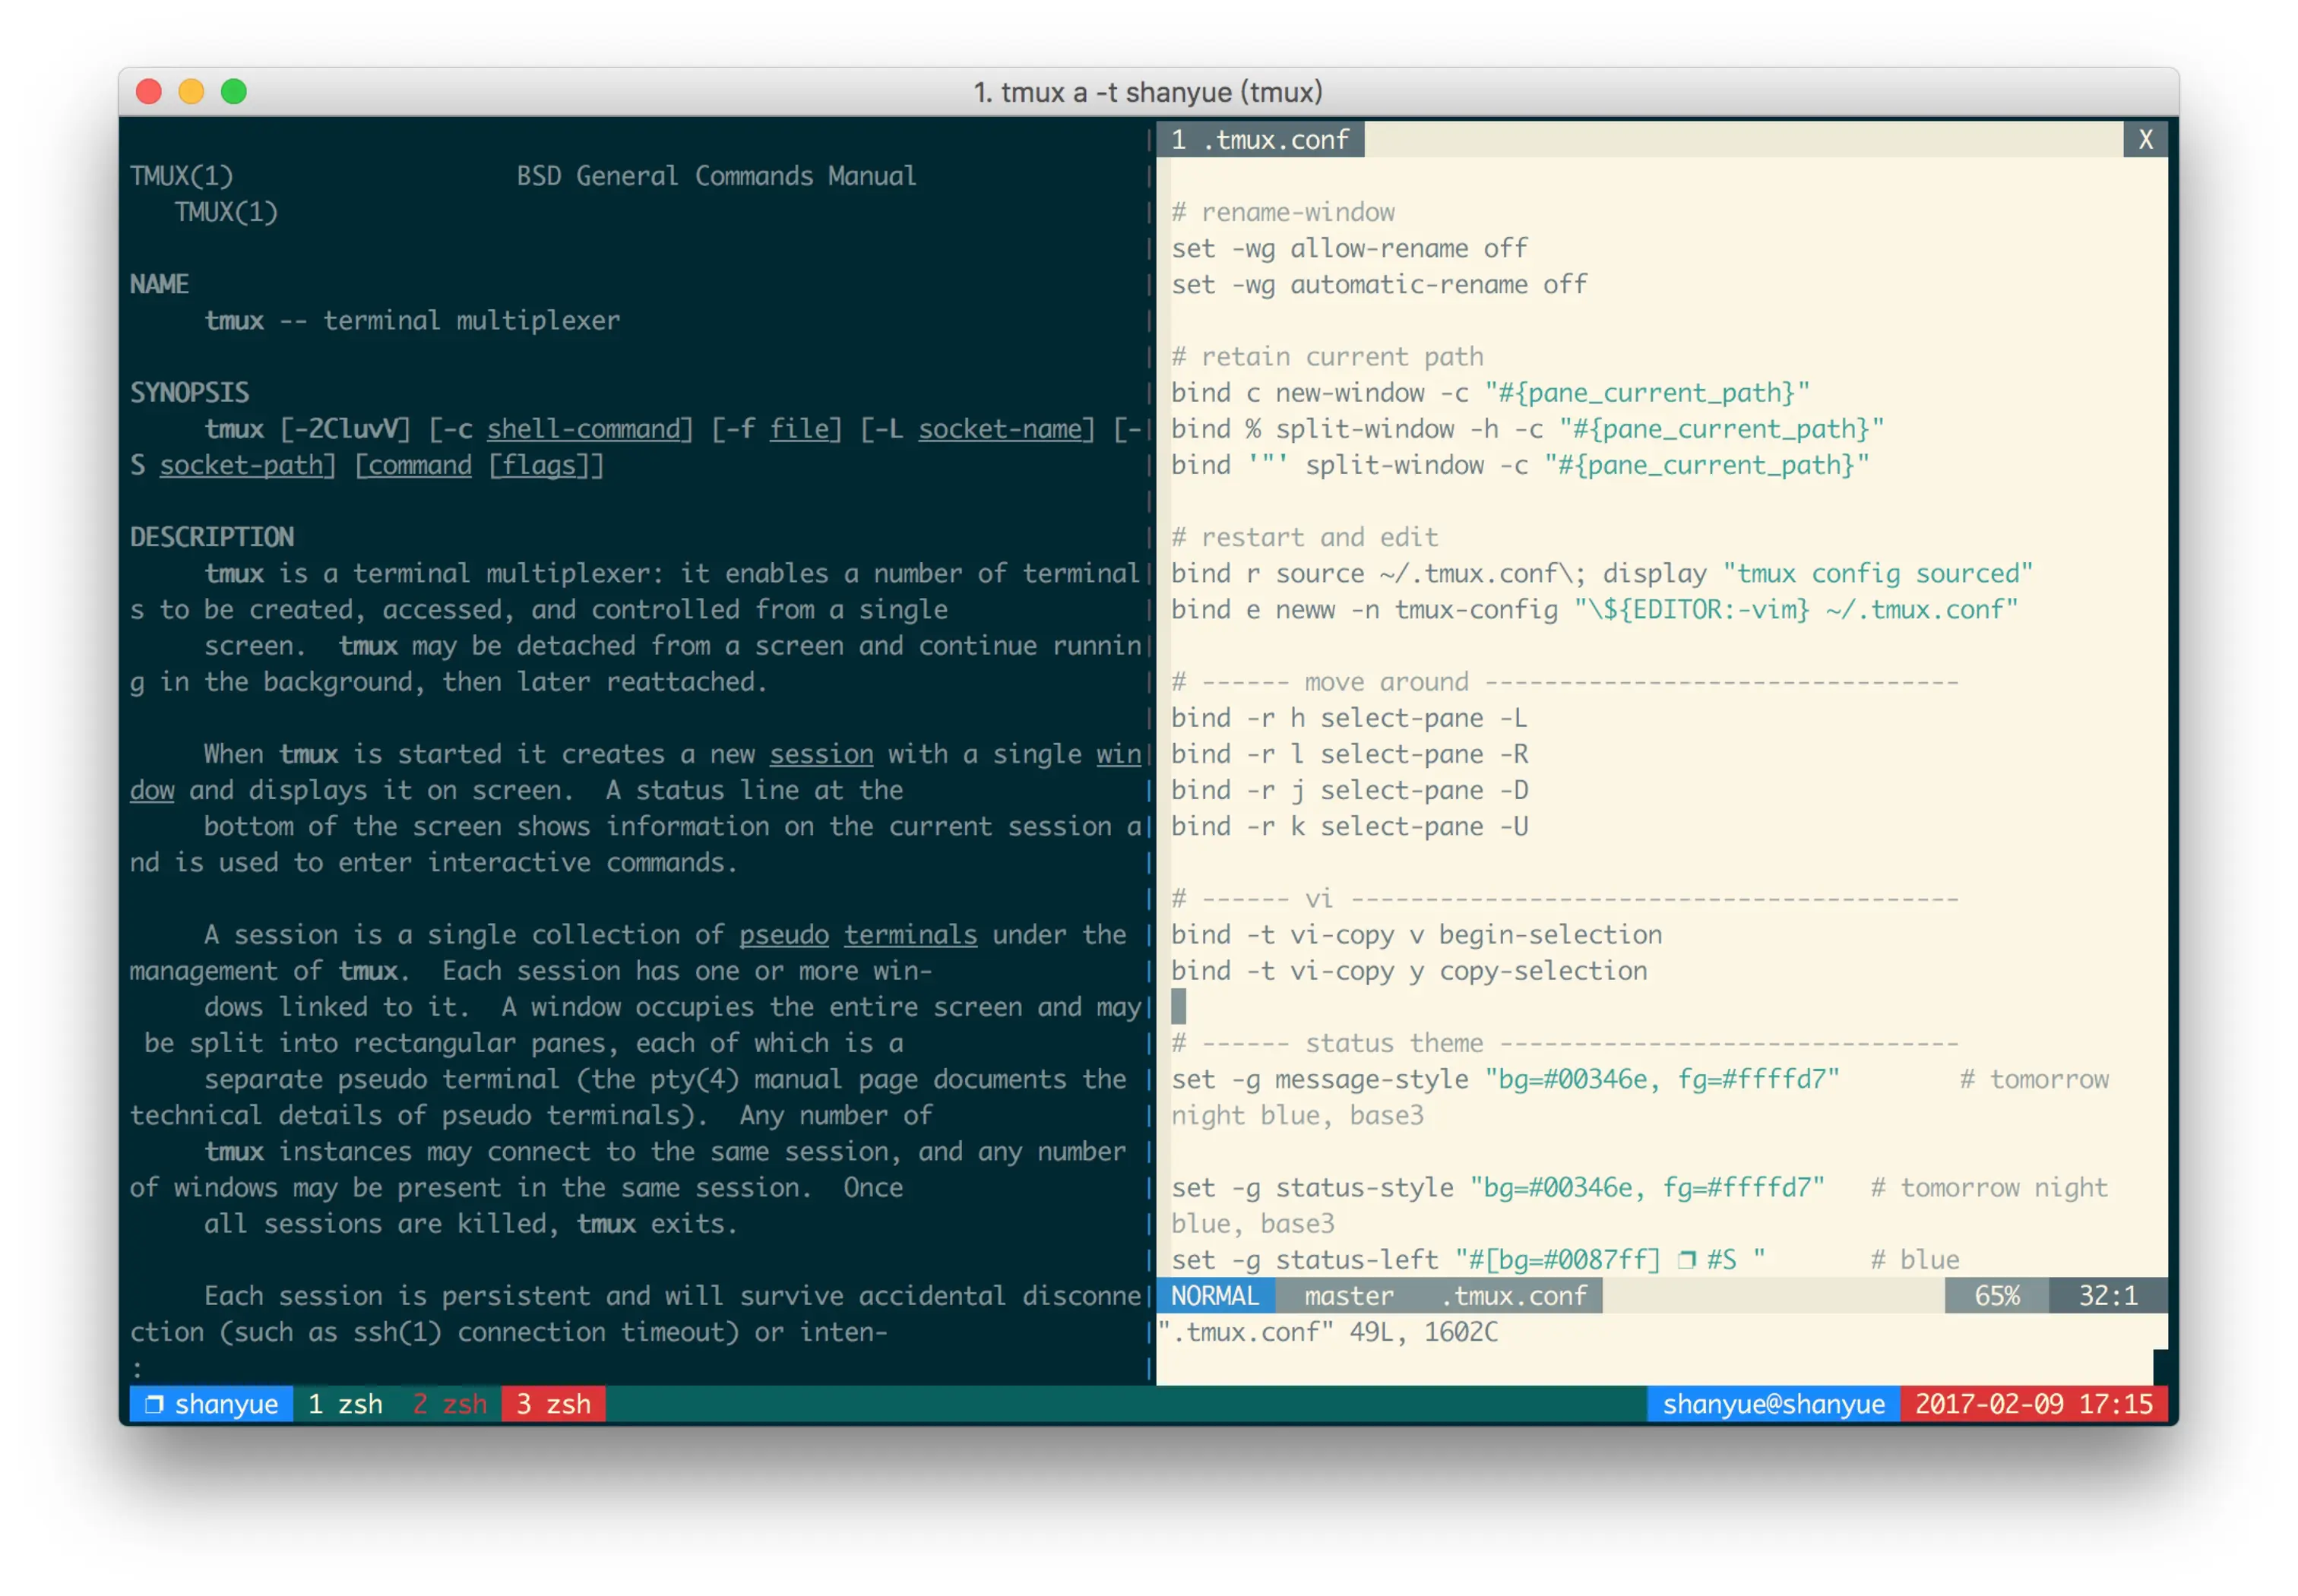Click the flags link in SYNOPSIS

coord(541,464)
